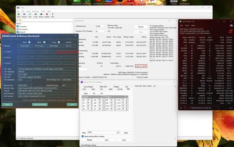Click the info icon beside AIDA64 Write column
Viewport: 234px width, 147px height.
(44, 42)
